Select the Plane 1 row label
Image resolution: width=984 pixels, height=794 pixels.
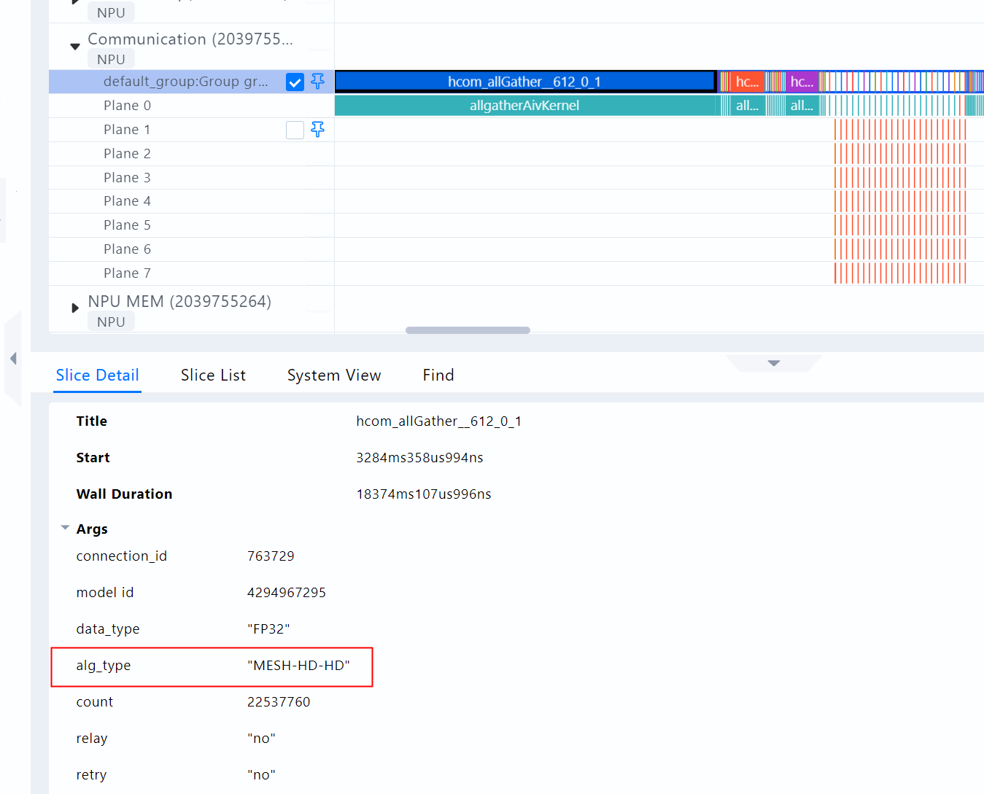127,130
